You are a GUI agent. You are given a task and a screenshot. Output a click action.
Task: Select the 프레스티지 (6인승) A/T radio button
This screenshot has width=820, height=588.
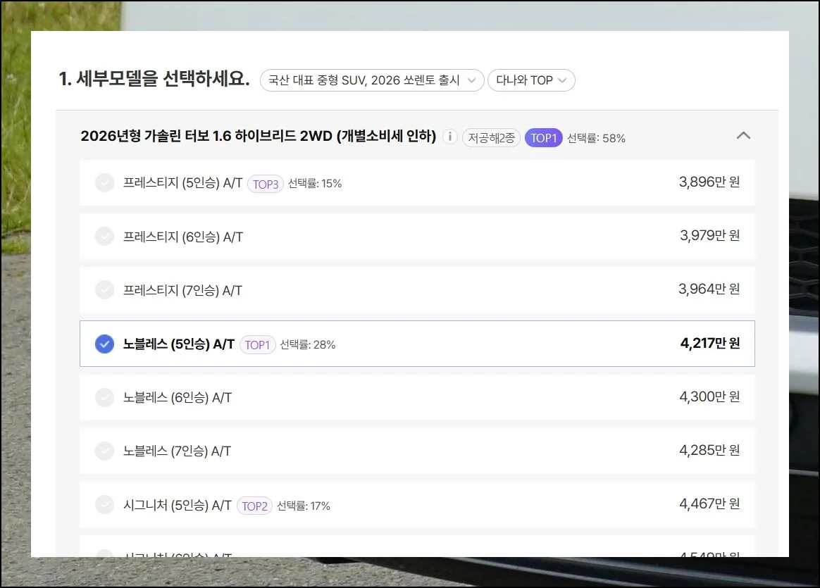[x=104, y=237]
